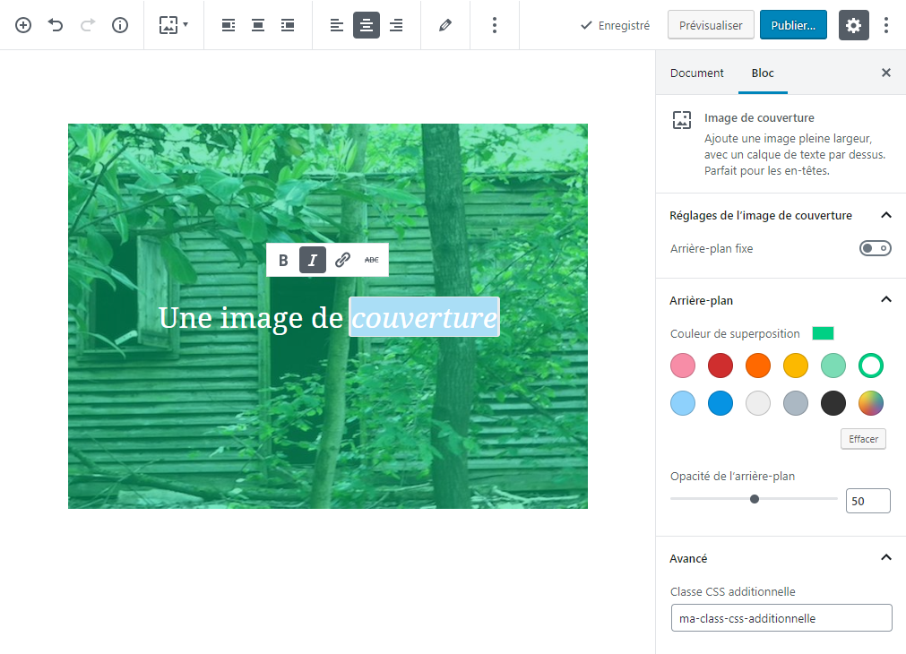
Task: Align text to the left
Action: [337, 25]
